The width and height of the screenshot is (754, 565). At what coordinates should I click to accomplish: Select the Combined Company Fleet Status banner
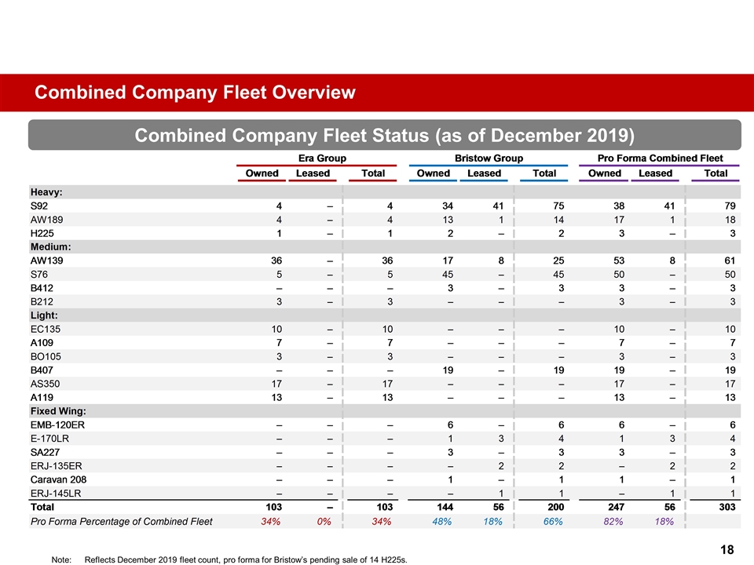tap(385, 135)
